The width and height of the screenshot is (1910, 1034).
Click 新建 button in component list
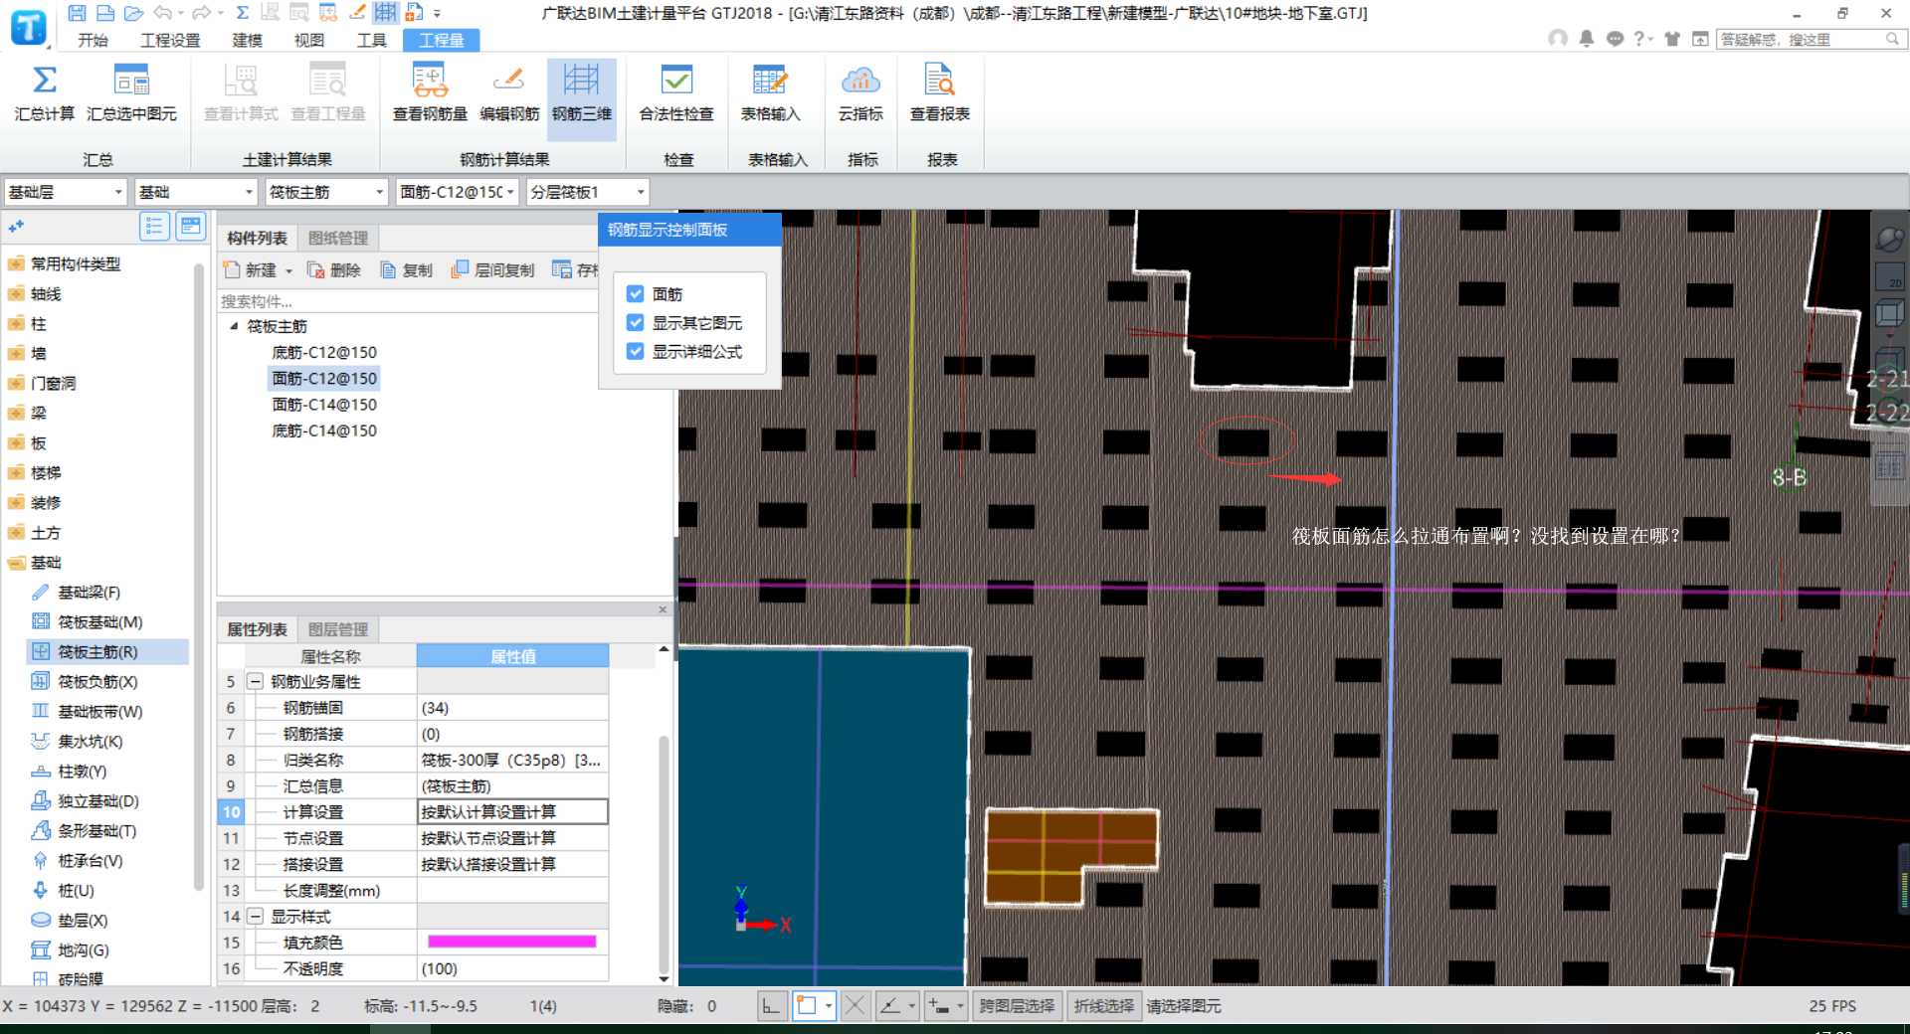(251, 270)
